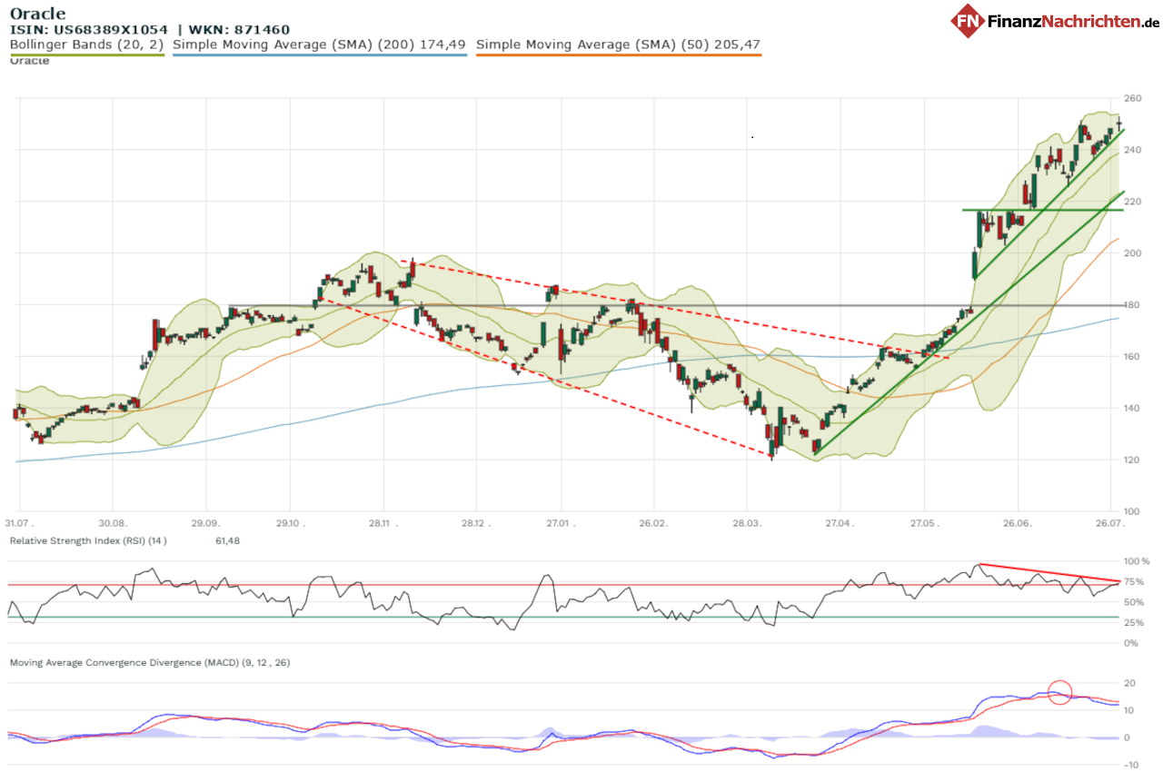Click the 50% RSI scale label
The image size is (1163, 772).
[1134, 603]
